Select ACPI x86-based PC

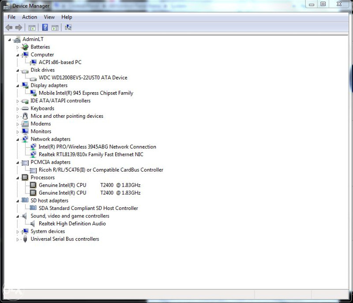click(60, 62)
